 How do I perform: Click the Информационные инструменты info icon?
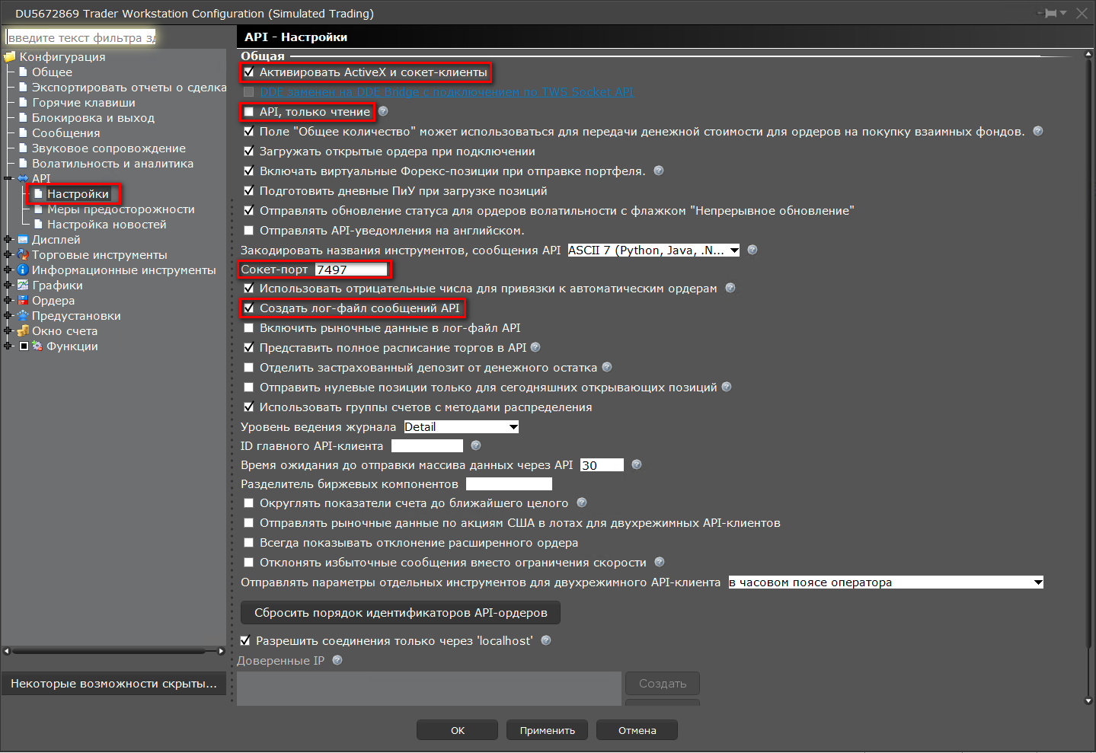coord(23,270)
